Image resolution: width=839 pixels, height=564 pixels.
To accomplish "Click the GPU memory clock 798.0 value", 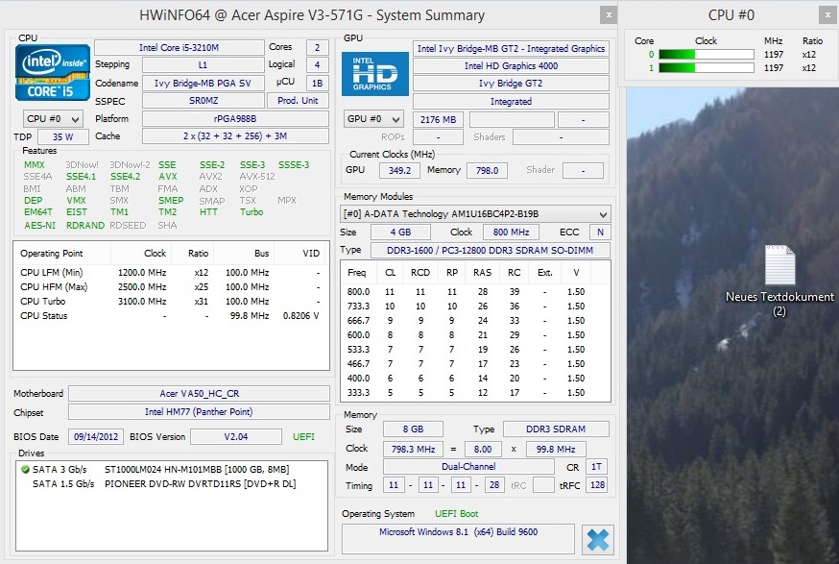I will (x=487, y=171).
